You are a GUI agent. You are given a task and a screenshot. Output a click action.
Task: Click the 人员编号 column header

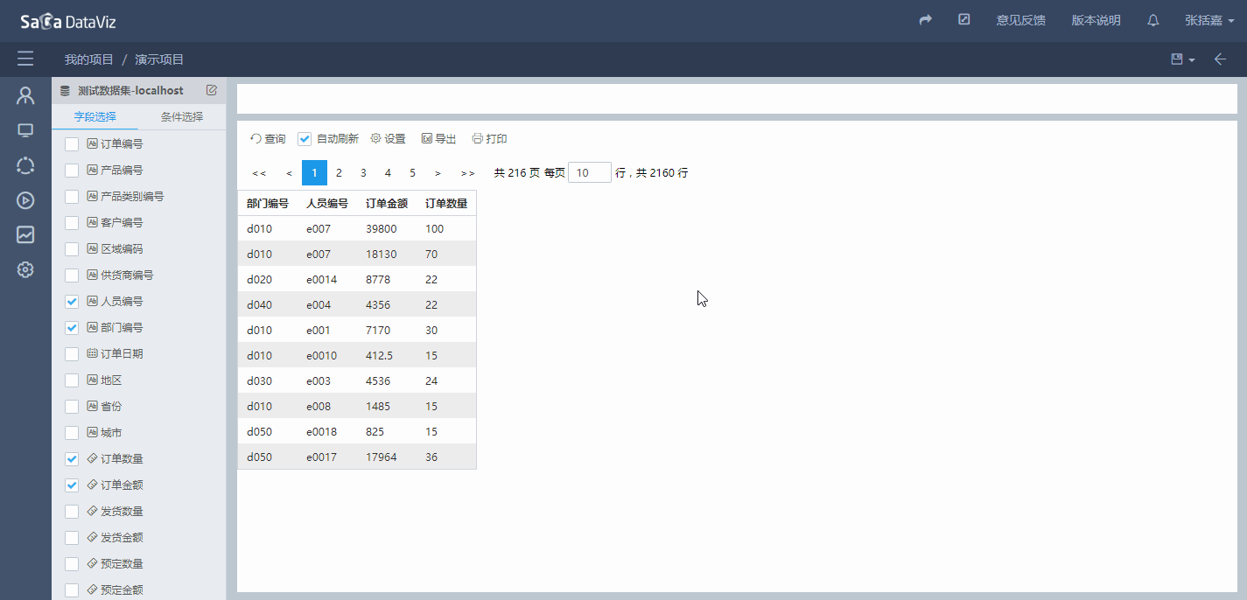click(327, 204)
